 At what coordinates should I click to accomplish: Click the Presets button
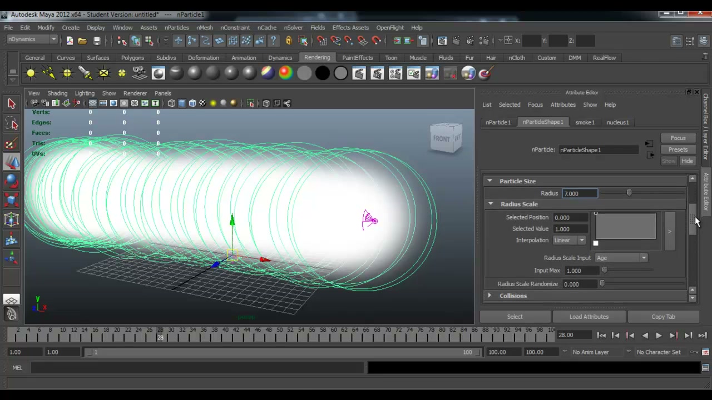(x=678, y=149)
